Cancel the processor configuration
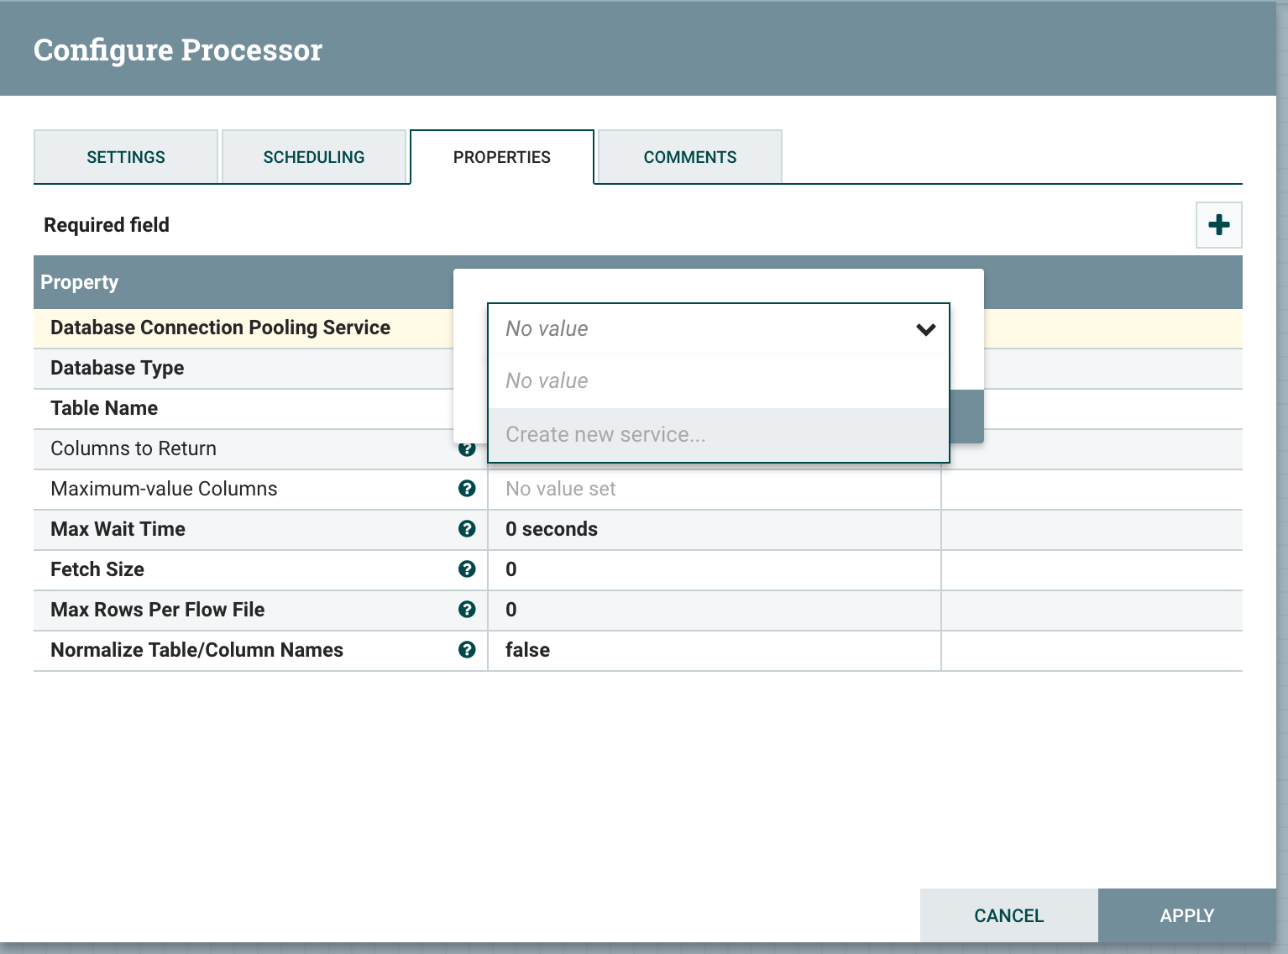The width and height of the screenshot is (1288, 954). click(1008, 915)
